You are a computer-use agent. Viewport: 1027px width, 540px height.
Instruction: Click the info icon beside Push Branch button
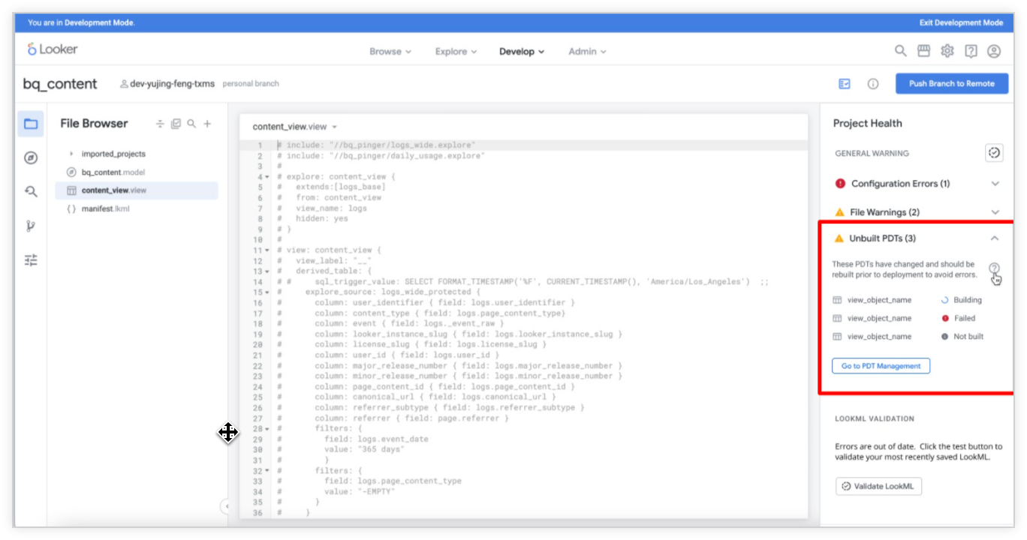(872, 84)
